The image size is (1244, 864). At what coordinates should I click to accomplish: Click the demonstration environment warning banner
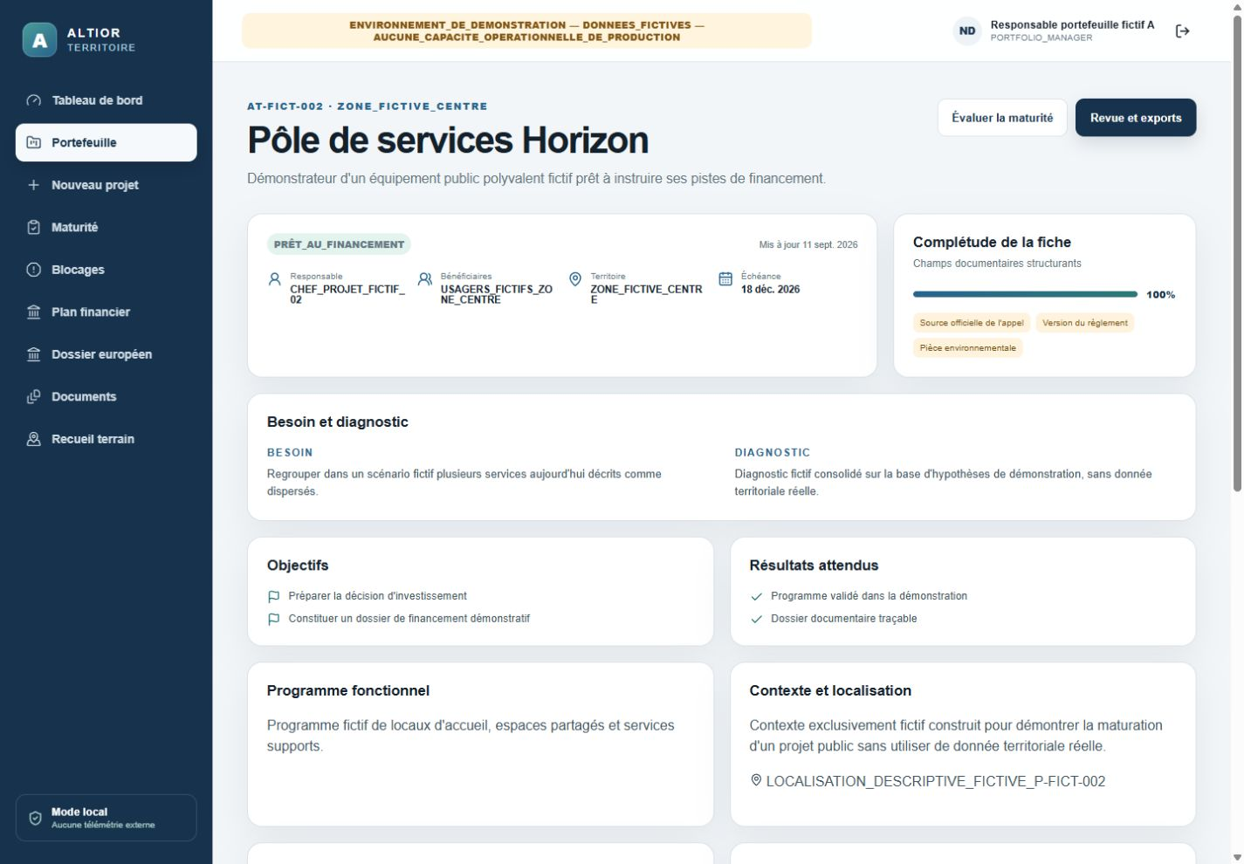click(x=526, y=31)
